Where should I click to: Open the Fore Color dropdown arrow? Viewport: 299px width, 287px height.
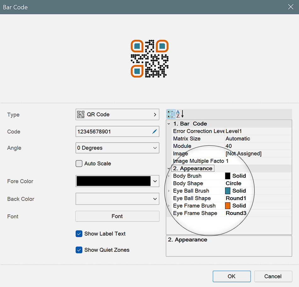(x=155, y=181)
